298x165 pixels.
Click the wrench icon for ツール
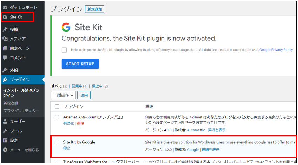(5, 131)
